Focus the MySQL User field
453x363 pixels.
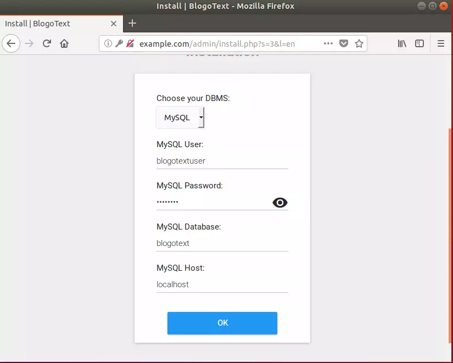222,161
